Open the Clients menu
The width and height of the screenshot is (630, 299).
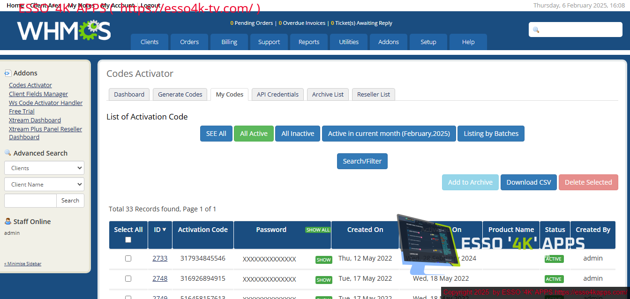pyautogui.click(x=150, y=42)
